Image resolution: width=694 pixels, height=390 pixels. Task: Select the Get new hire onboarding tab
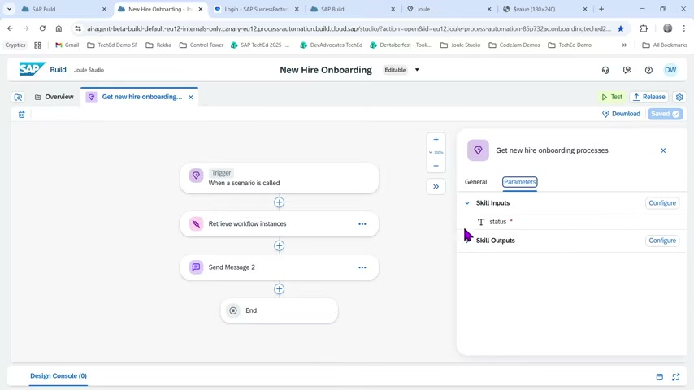[x=141, y=97]
